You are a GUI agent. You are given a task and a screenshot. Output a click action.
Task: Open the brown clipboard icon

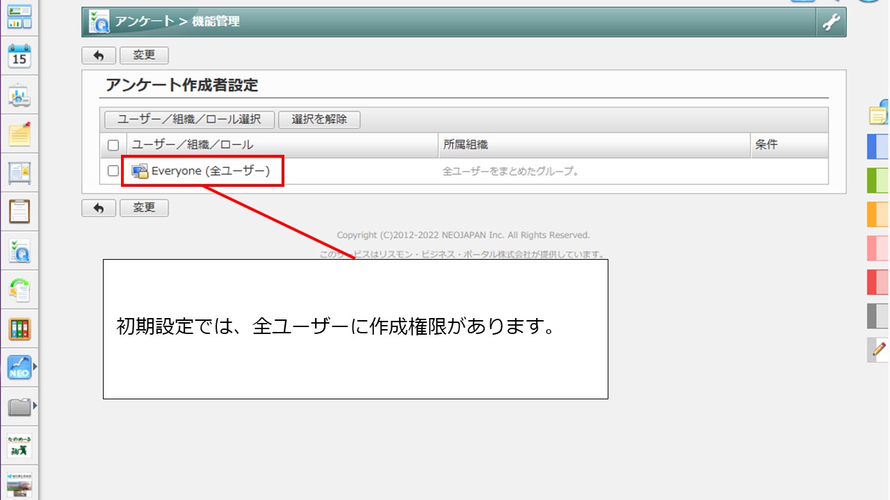19,211
